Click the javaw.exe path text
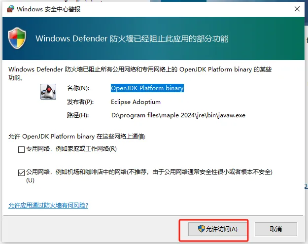 coord(178,115)
